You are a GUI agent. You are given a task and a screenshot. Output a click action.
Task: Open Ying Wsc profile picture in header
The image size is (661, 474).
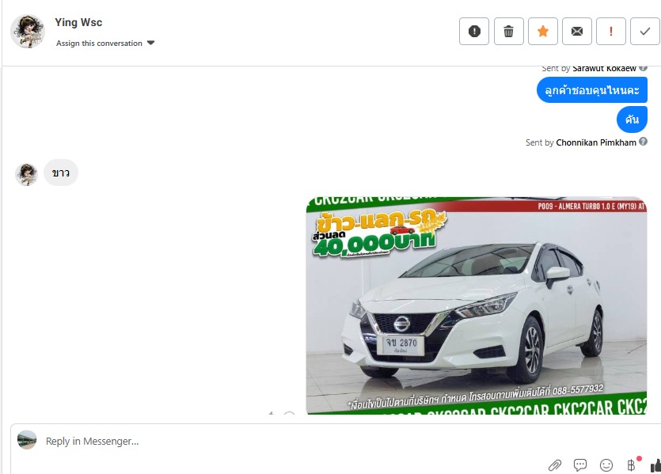point(28,31)
